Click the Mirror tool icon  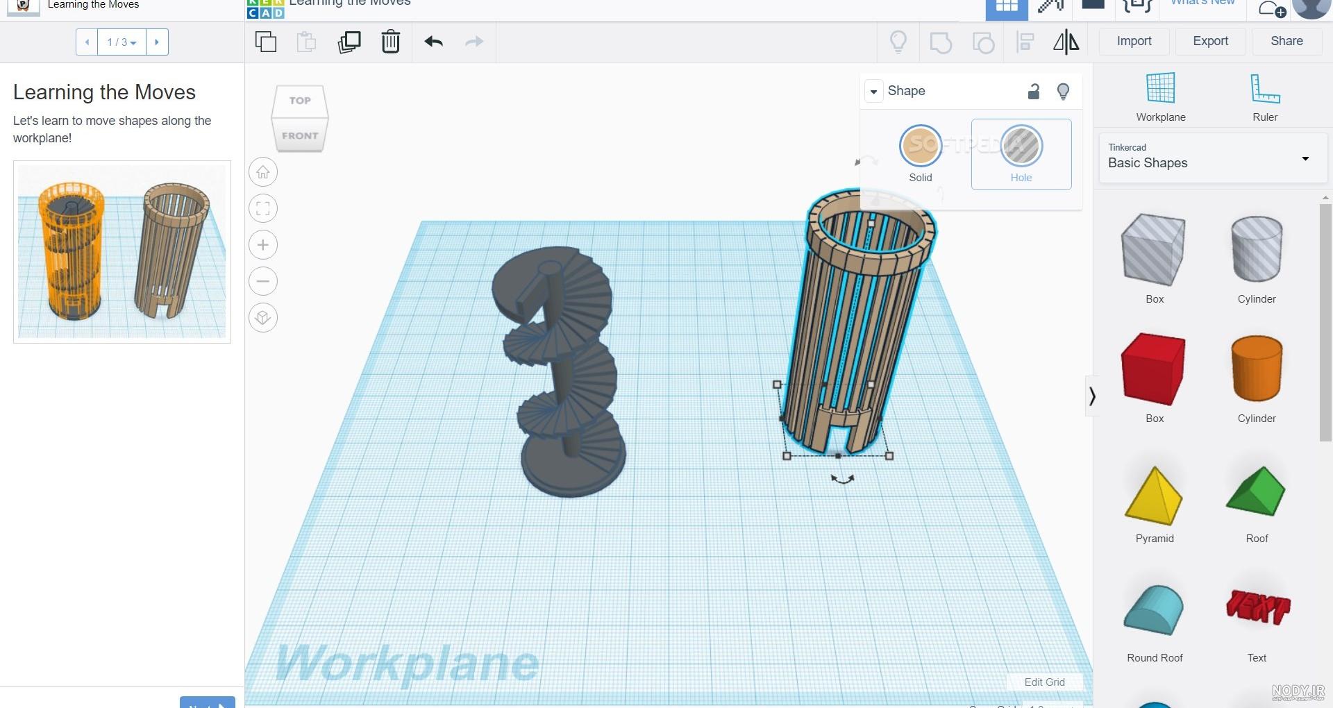(1066, 42)
